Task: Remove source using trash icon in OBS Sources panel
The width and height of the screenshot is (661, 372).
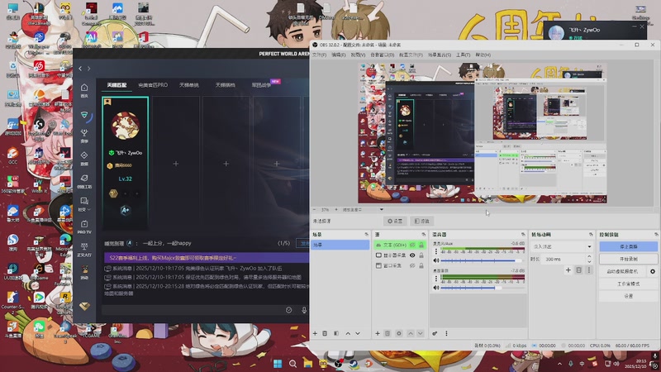Action: coord(388,333)
